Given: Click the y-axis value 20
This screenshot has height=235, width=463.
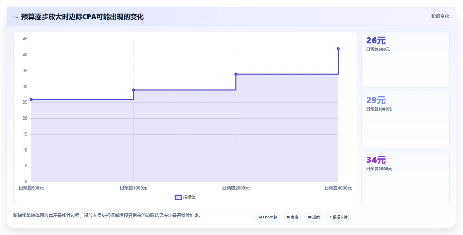Looking at the screenshot, I should click(x=25, y=118).
